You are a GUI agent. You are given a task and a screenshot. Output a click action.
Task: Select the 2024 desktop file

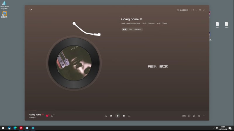point(226,25)
